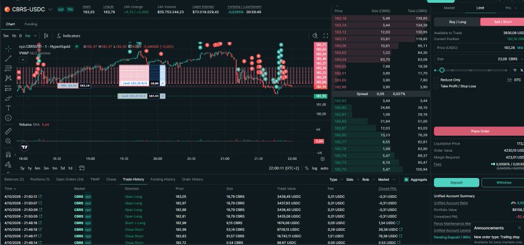Toggle the Aggregate checkbox
The width and height of the screenshot is (524, 245).
[406, 179]
